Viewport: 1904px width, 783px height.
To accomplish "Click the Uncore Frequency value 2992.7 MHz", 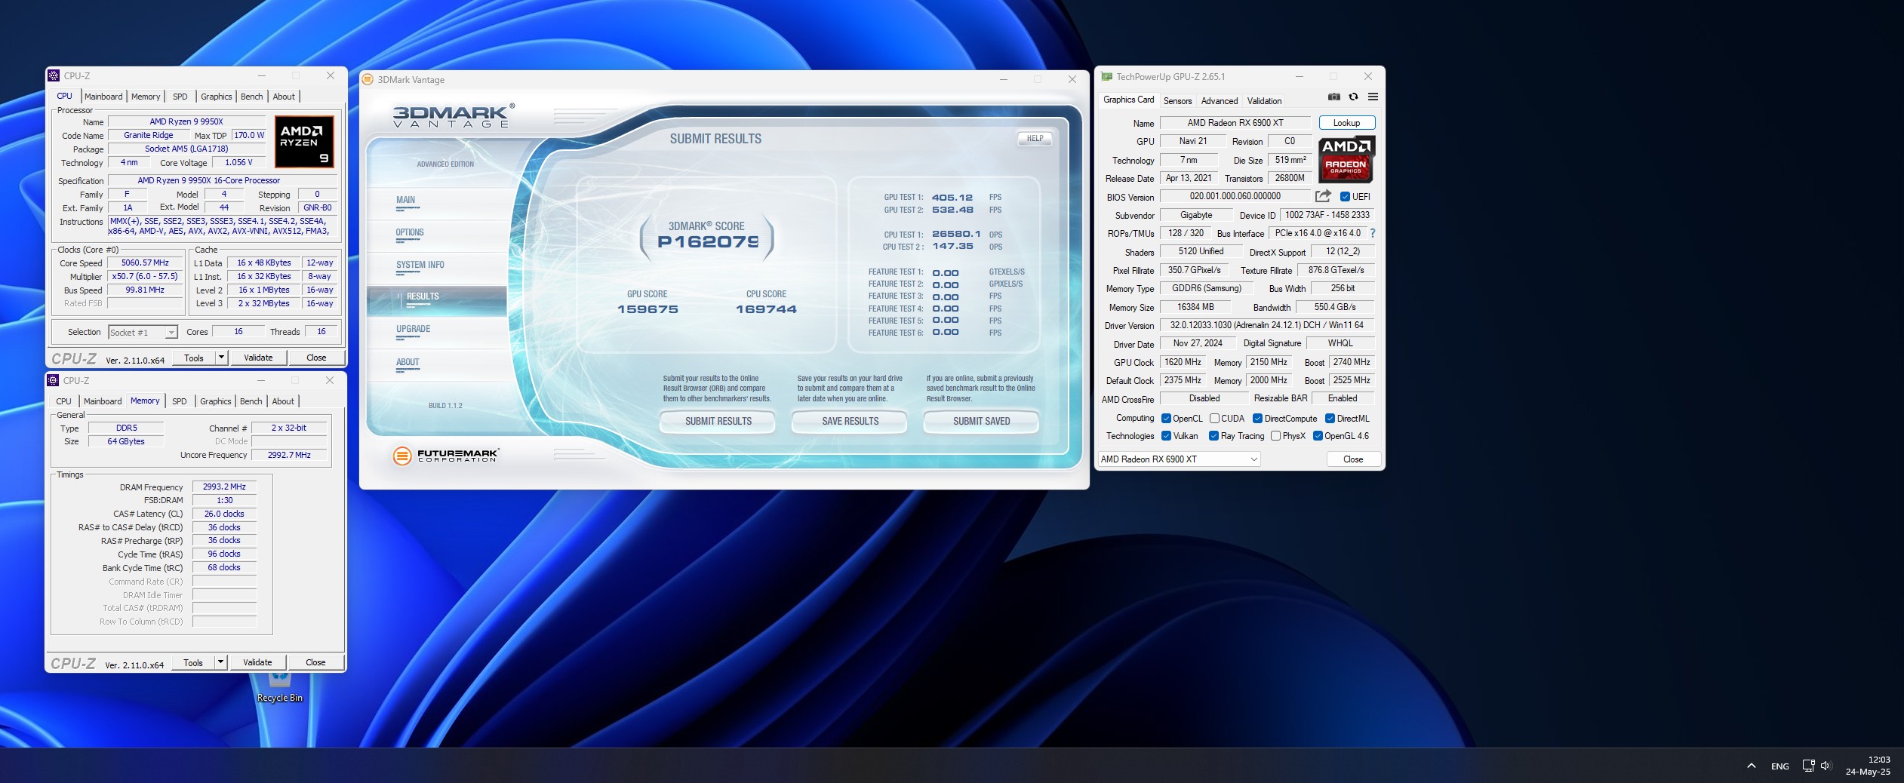I will (289, 456).
